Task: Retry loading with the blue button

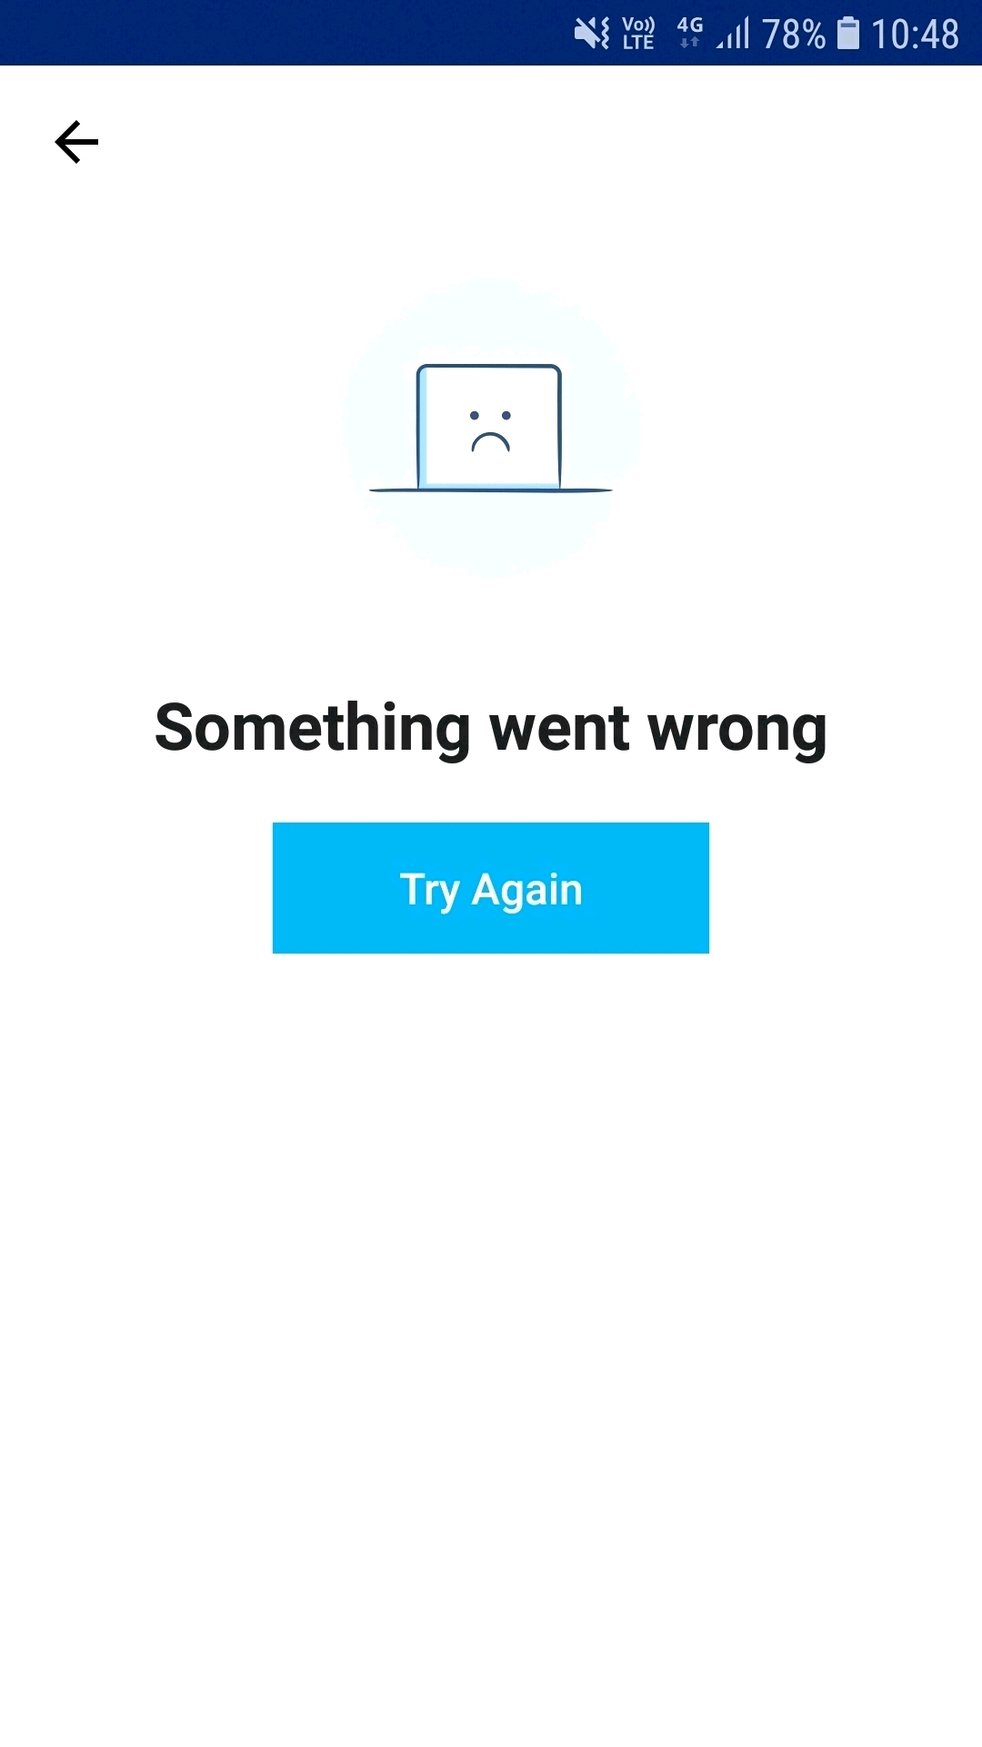Action: [491, 888]
